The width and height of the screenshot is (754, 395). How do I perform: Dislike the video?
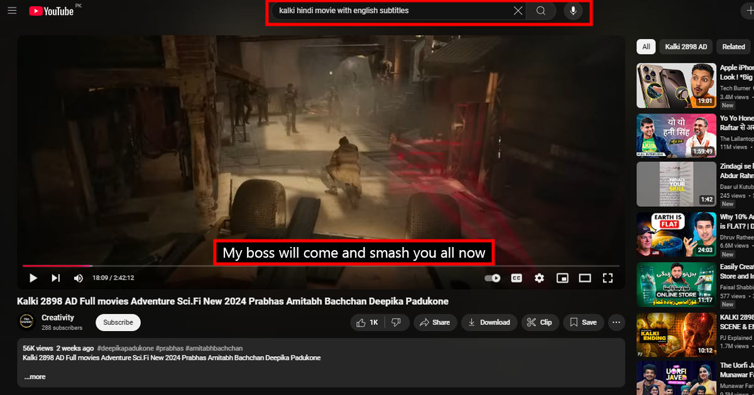(x=396, y=322)
